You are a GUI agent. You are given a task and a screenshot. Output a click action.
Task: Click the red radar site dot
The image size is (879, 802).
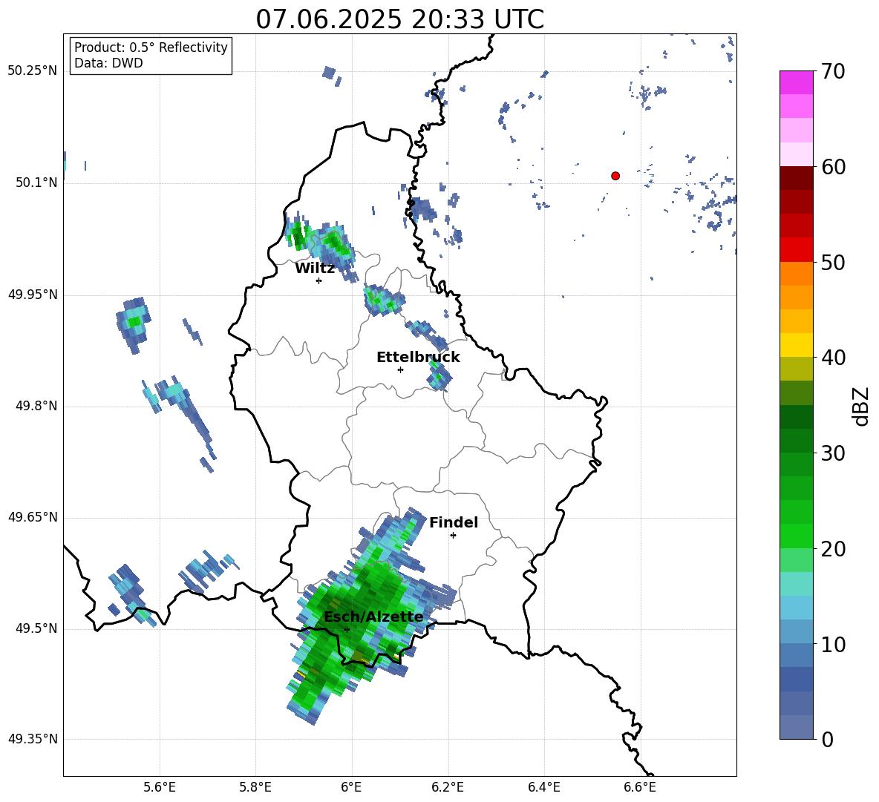point(615,176)
